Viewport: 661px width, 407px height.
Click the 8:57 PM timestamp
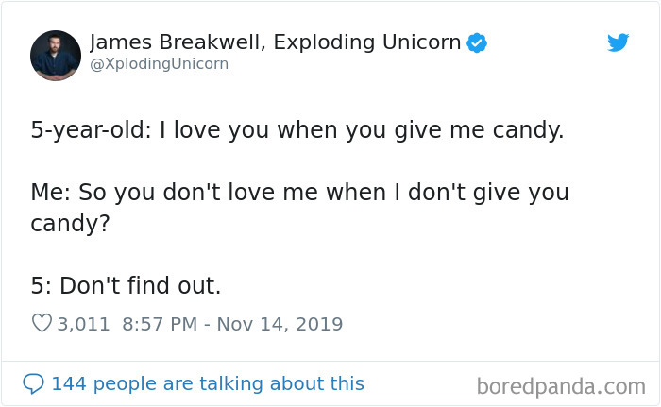click(160, 324)
